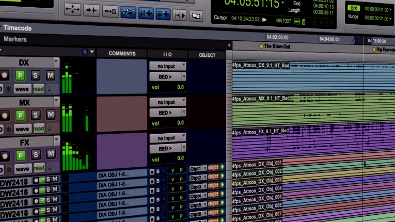395x222 pixels.
Task: Open the Grid value dropdown arrow
Action: [x=390, y=10]
